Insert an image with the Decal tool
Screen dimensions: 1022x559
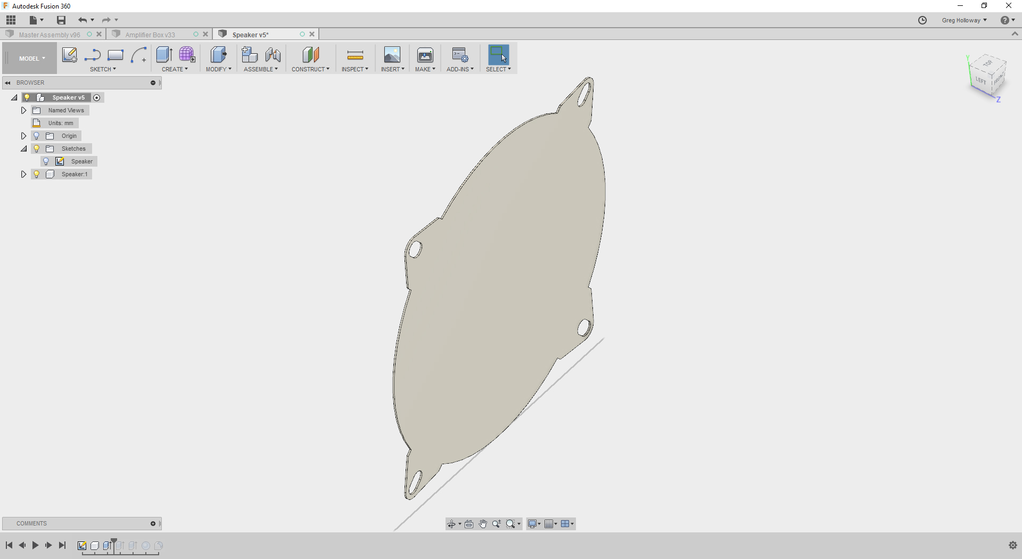pos(392,55)
